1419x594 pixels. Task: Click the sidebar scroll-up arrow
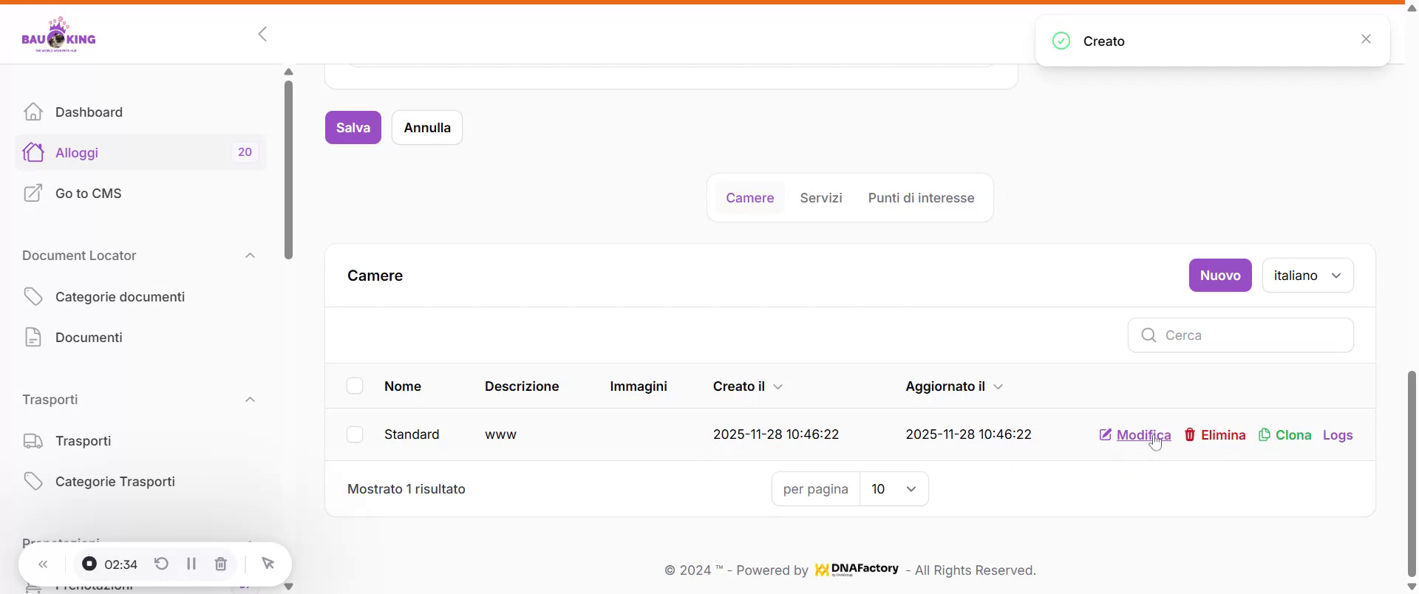(x=289, y=72)
